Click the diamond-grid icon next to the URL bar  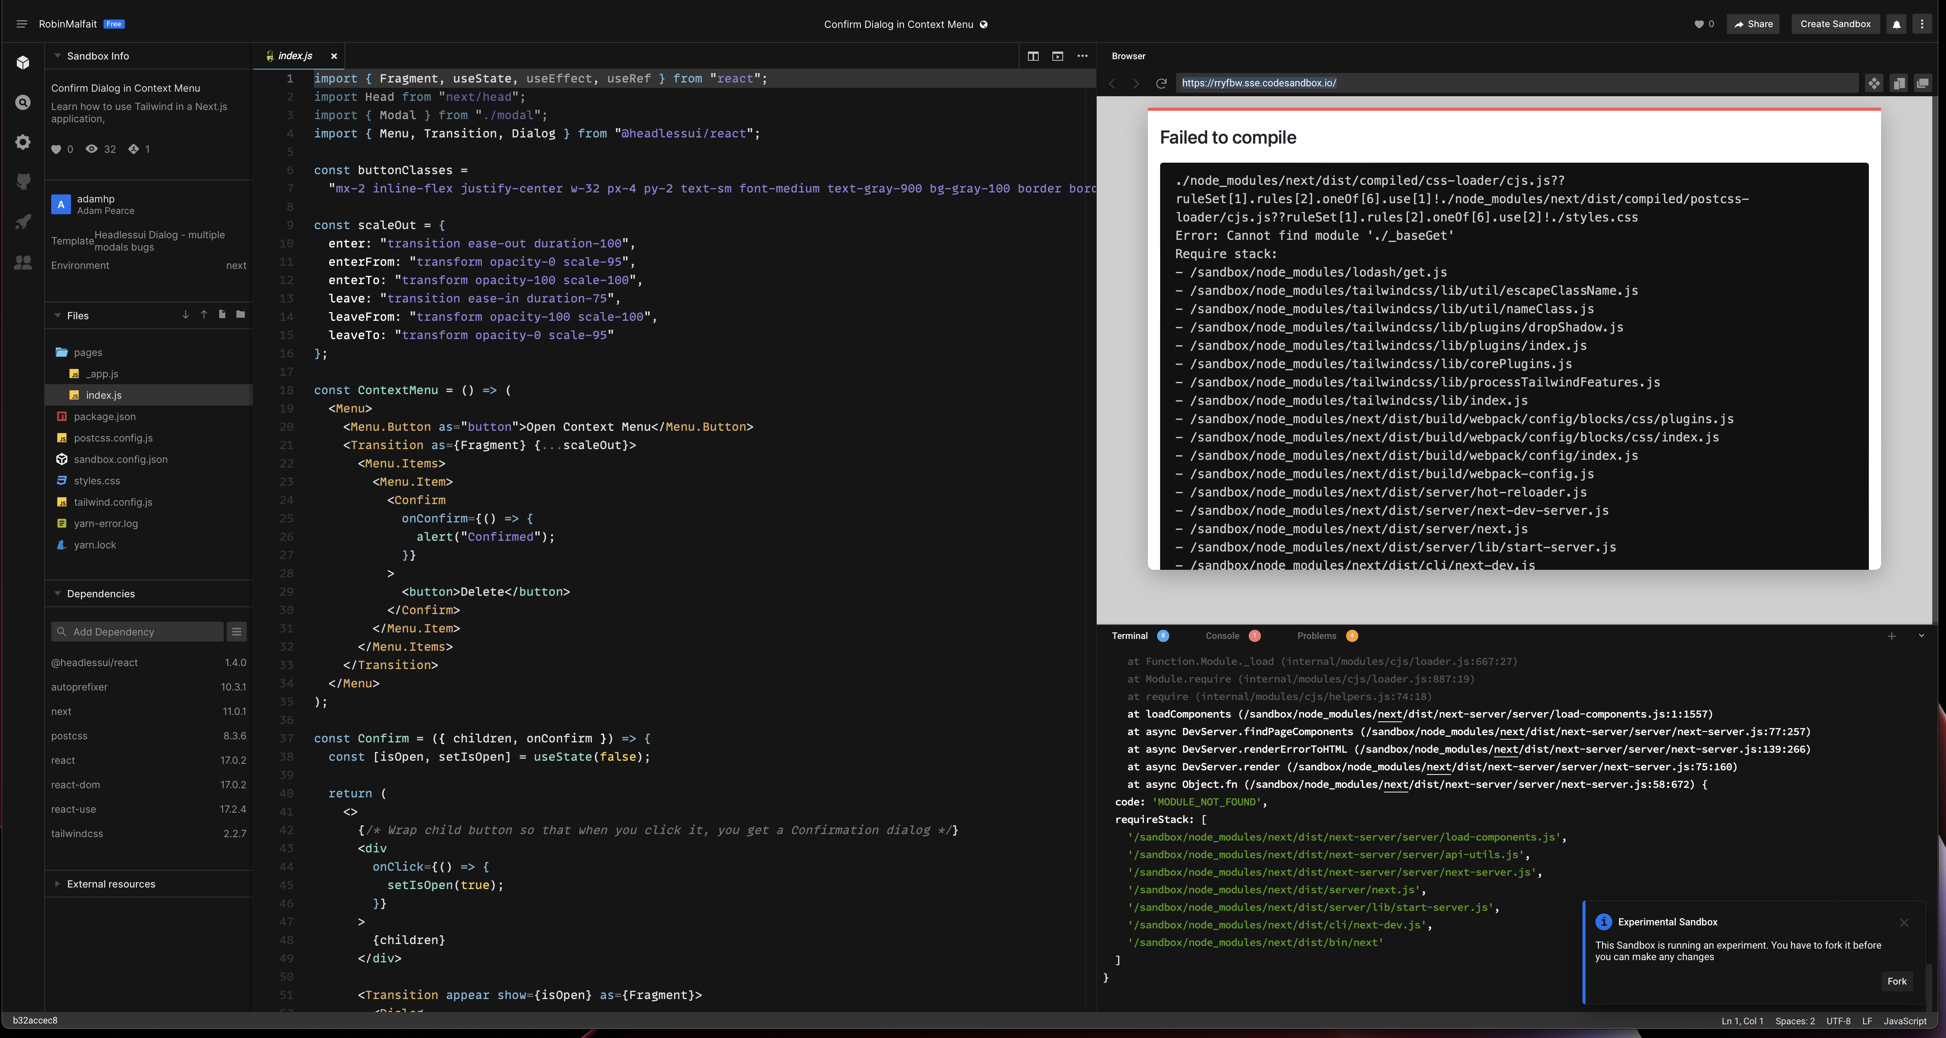tap(1873, 83)
